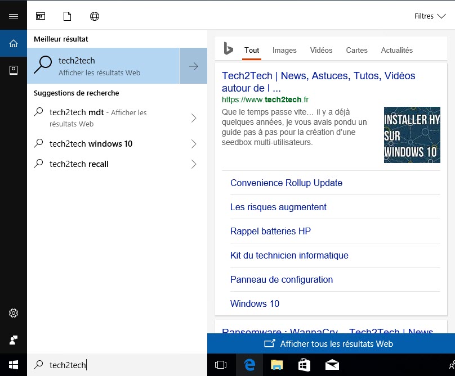Select the Home icon in sidebar
The width and height of the screenshot is (455, 376).
14,43
